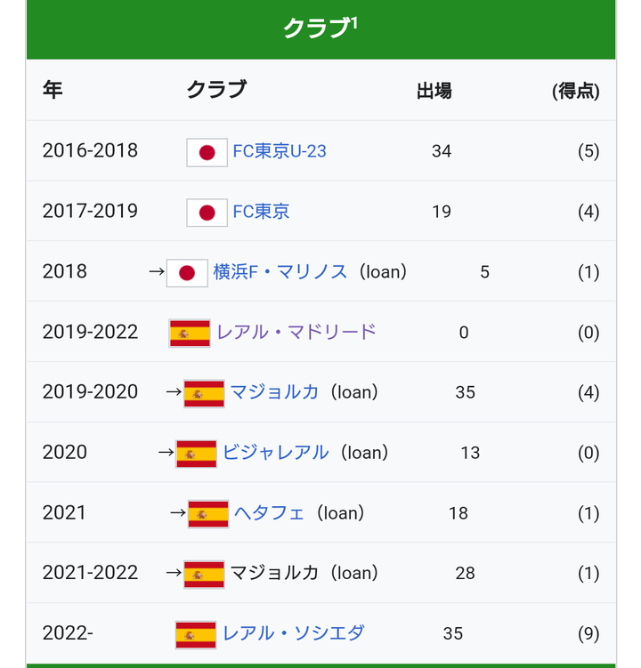Click the Japan flag beside FC東京U-23
This screenshot has width=641, height=668.
[207, 152]
